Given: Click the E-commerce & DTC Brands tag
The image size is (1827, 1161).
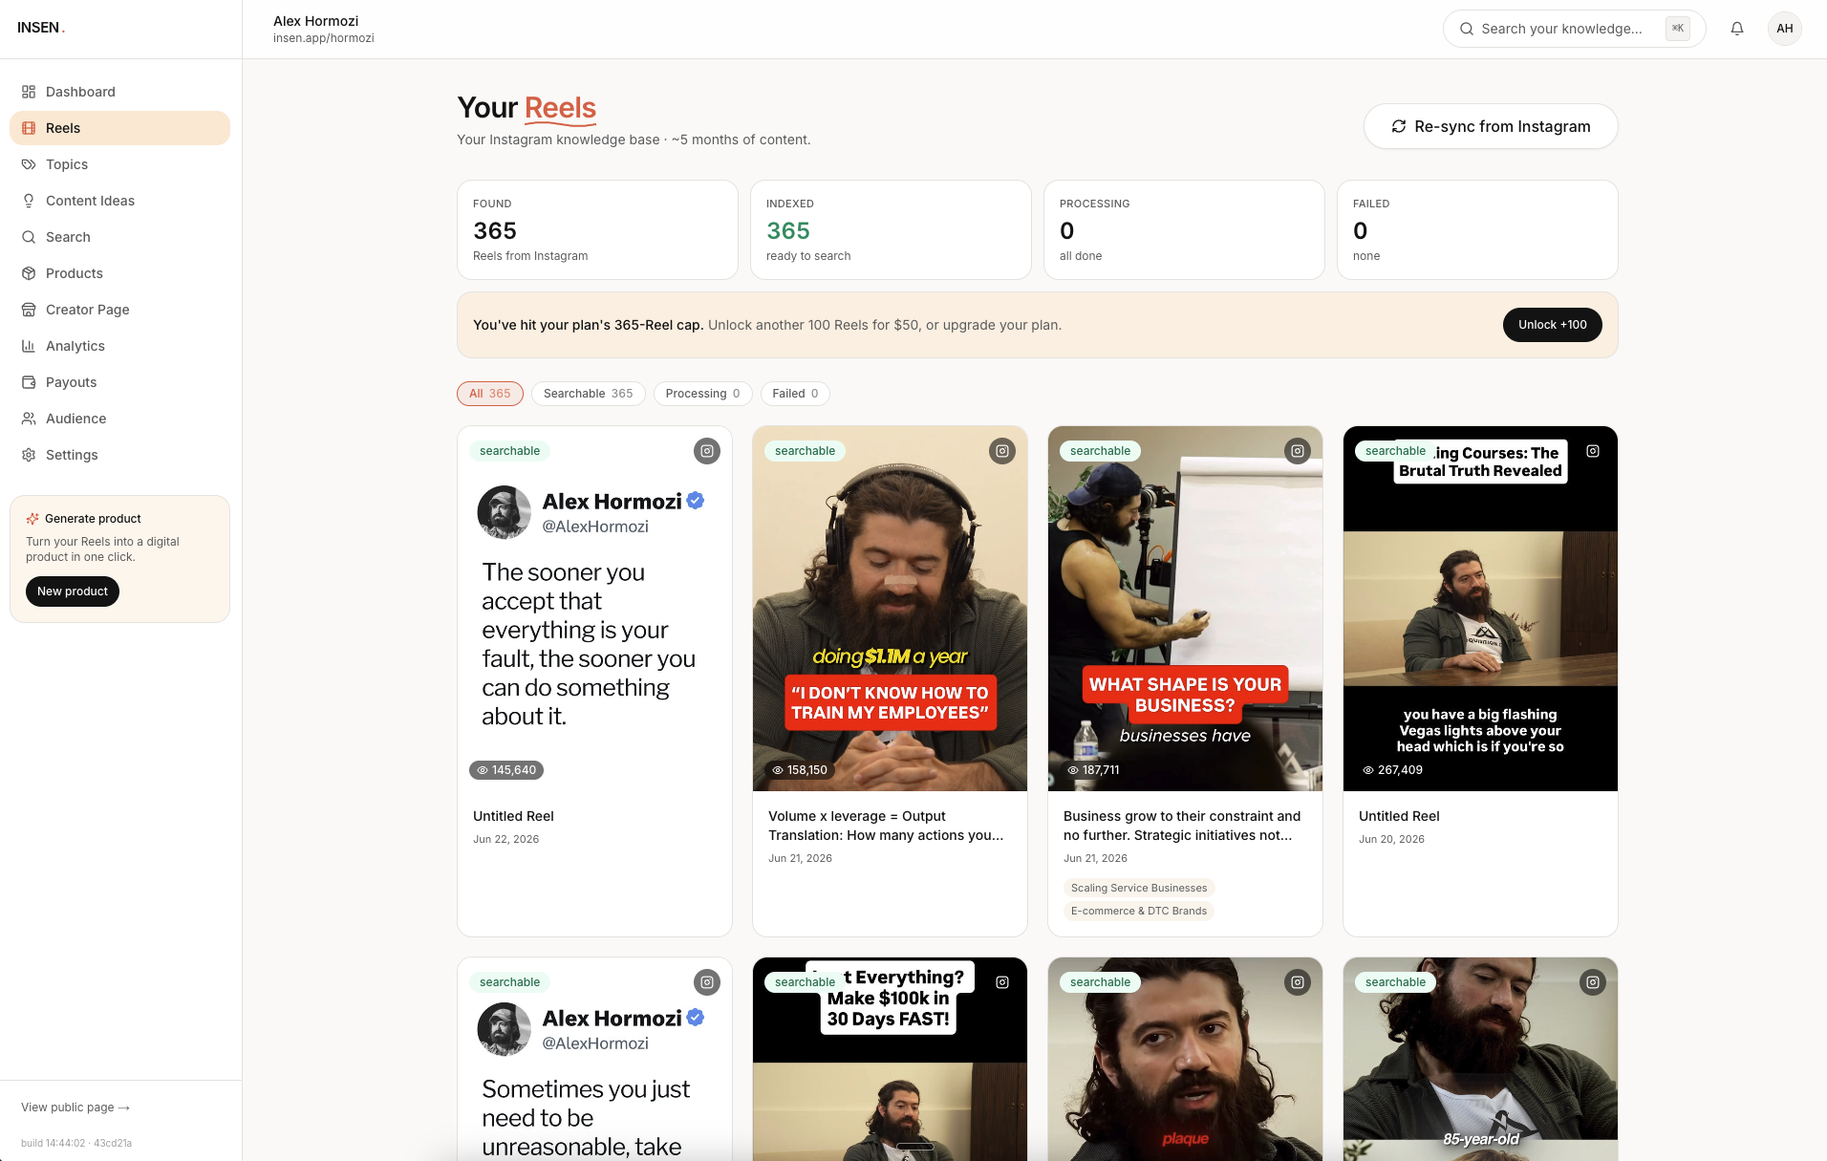Looking at the screenshot, I should click(x=1139, y=911).
